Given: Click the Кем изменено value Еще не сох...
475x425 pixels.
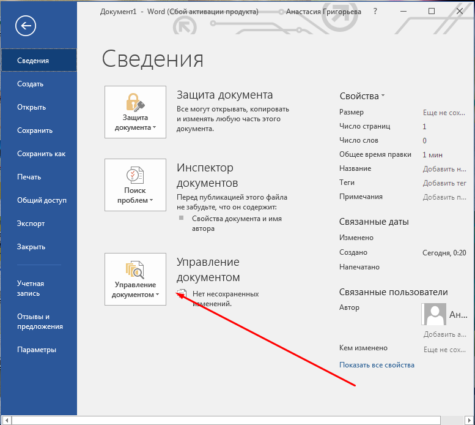Looking at the screenshot, I should [444, 350].
